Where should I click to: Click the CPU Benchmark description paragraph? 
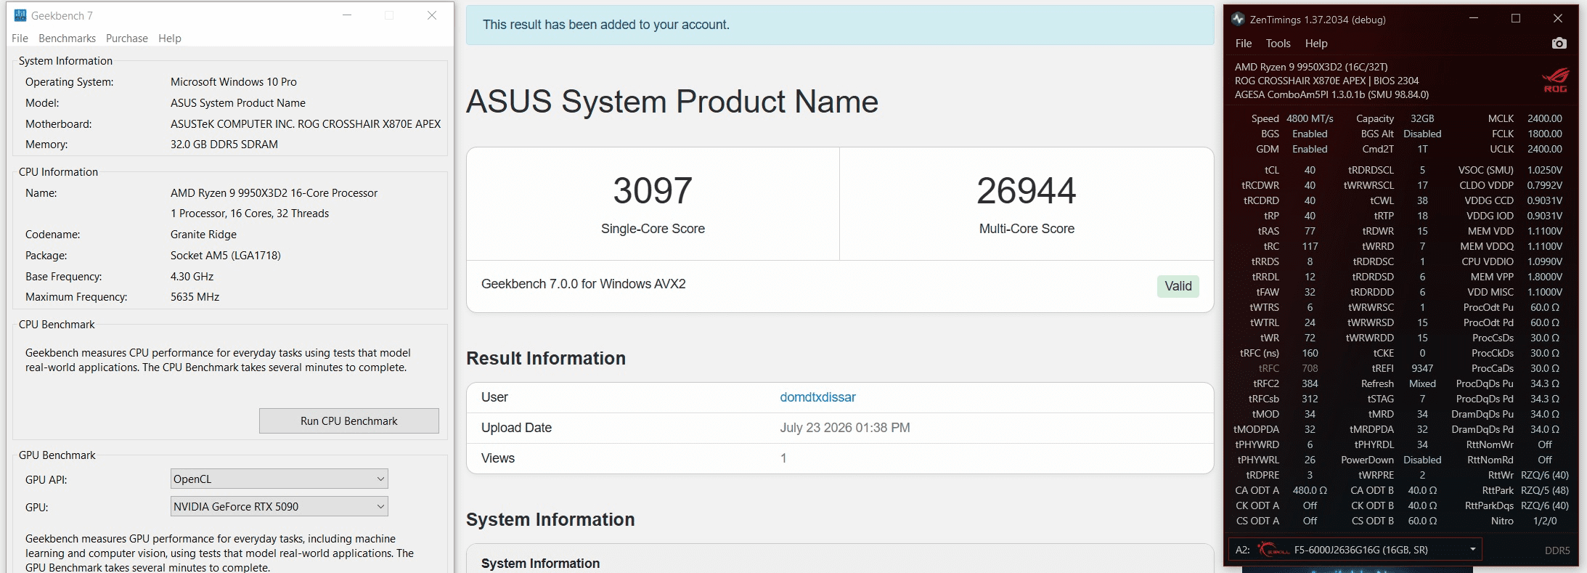(x=218, y=360)
